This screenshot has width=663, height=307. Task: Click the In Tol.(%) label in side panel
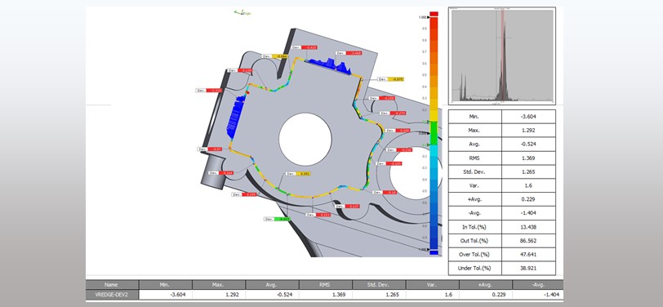[475, 227]
